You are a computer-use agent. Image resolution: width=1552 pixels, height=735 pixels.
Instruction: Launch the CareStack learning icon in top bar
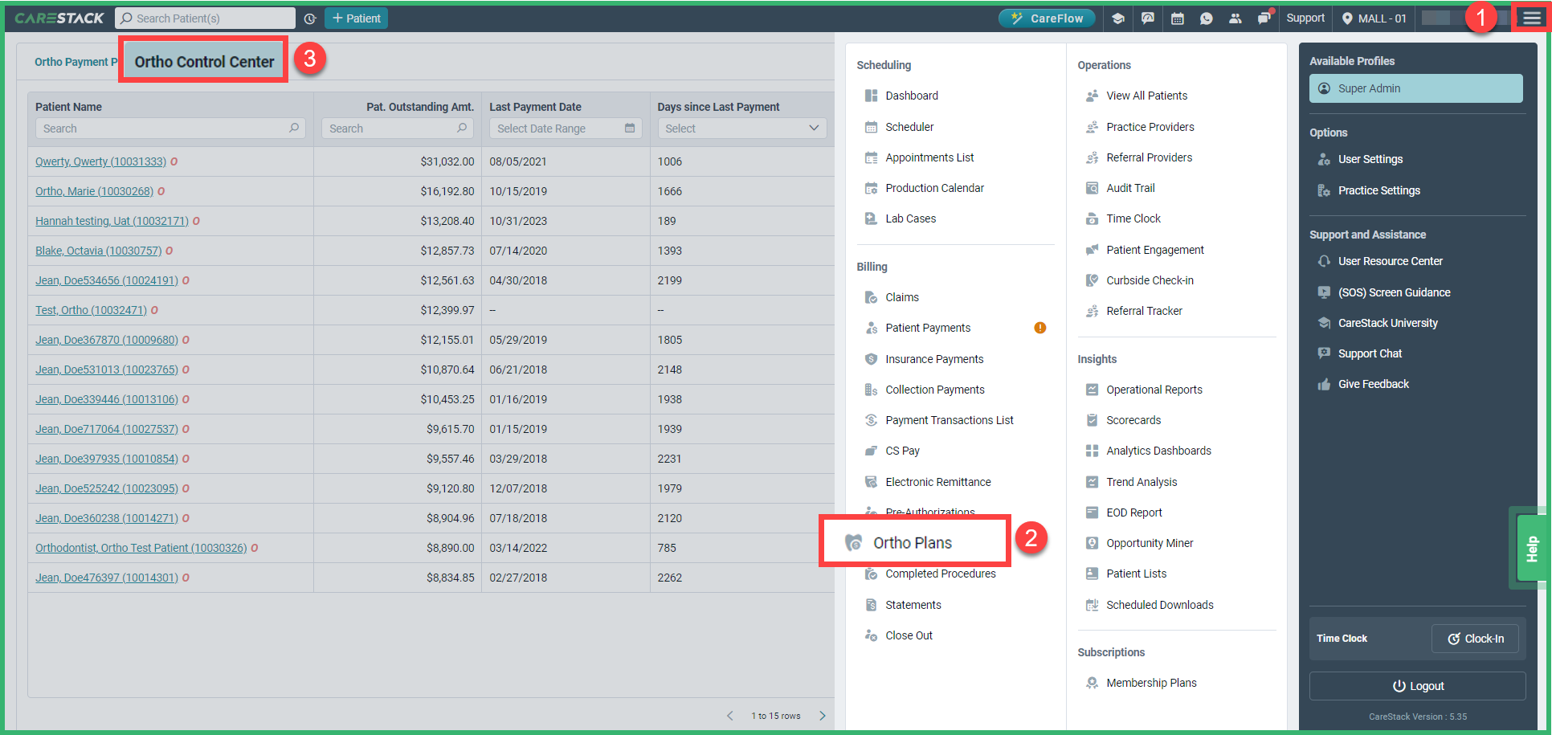pyautogui.click(x=1118, y=18)
